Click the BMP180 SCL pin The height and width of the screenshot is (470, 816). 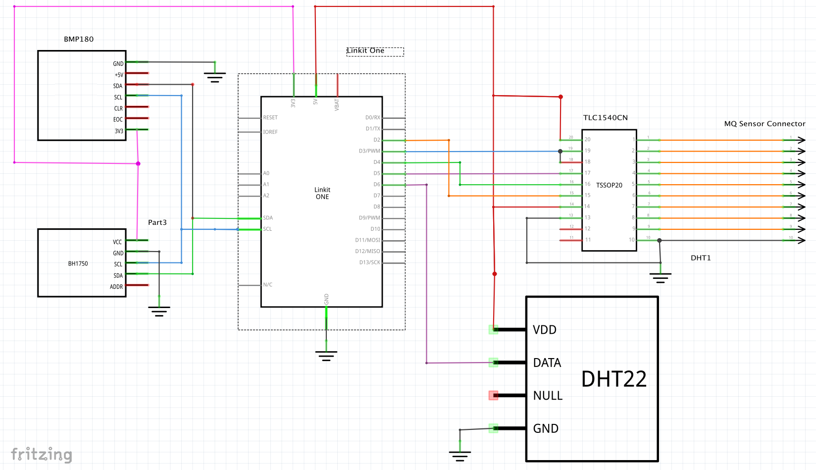(x=137, y=96)
